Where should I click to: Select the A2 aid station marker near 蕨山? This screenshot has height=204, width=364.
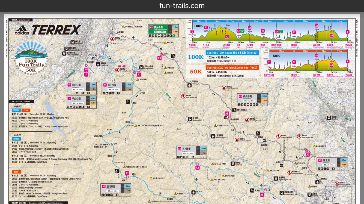[127, 173]
